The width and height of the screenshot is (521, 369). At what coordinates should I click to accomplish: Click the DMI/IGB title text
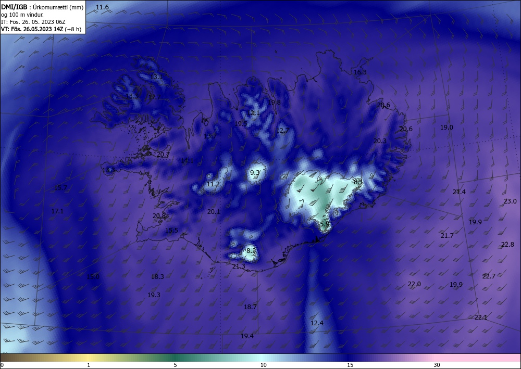click(x=14, y=7)
